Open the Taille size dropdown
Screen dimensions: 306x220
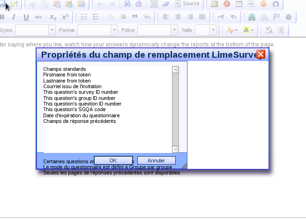click(206, 30)
